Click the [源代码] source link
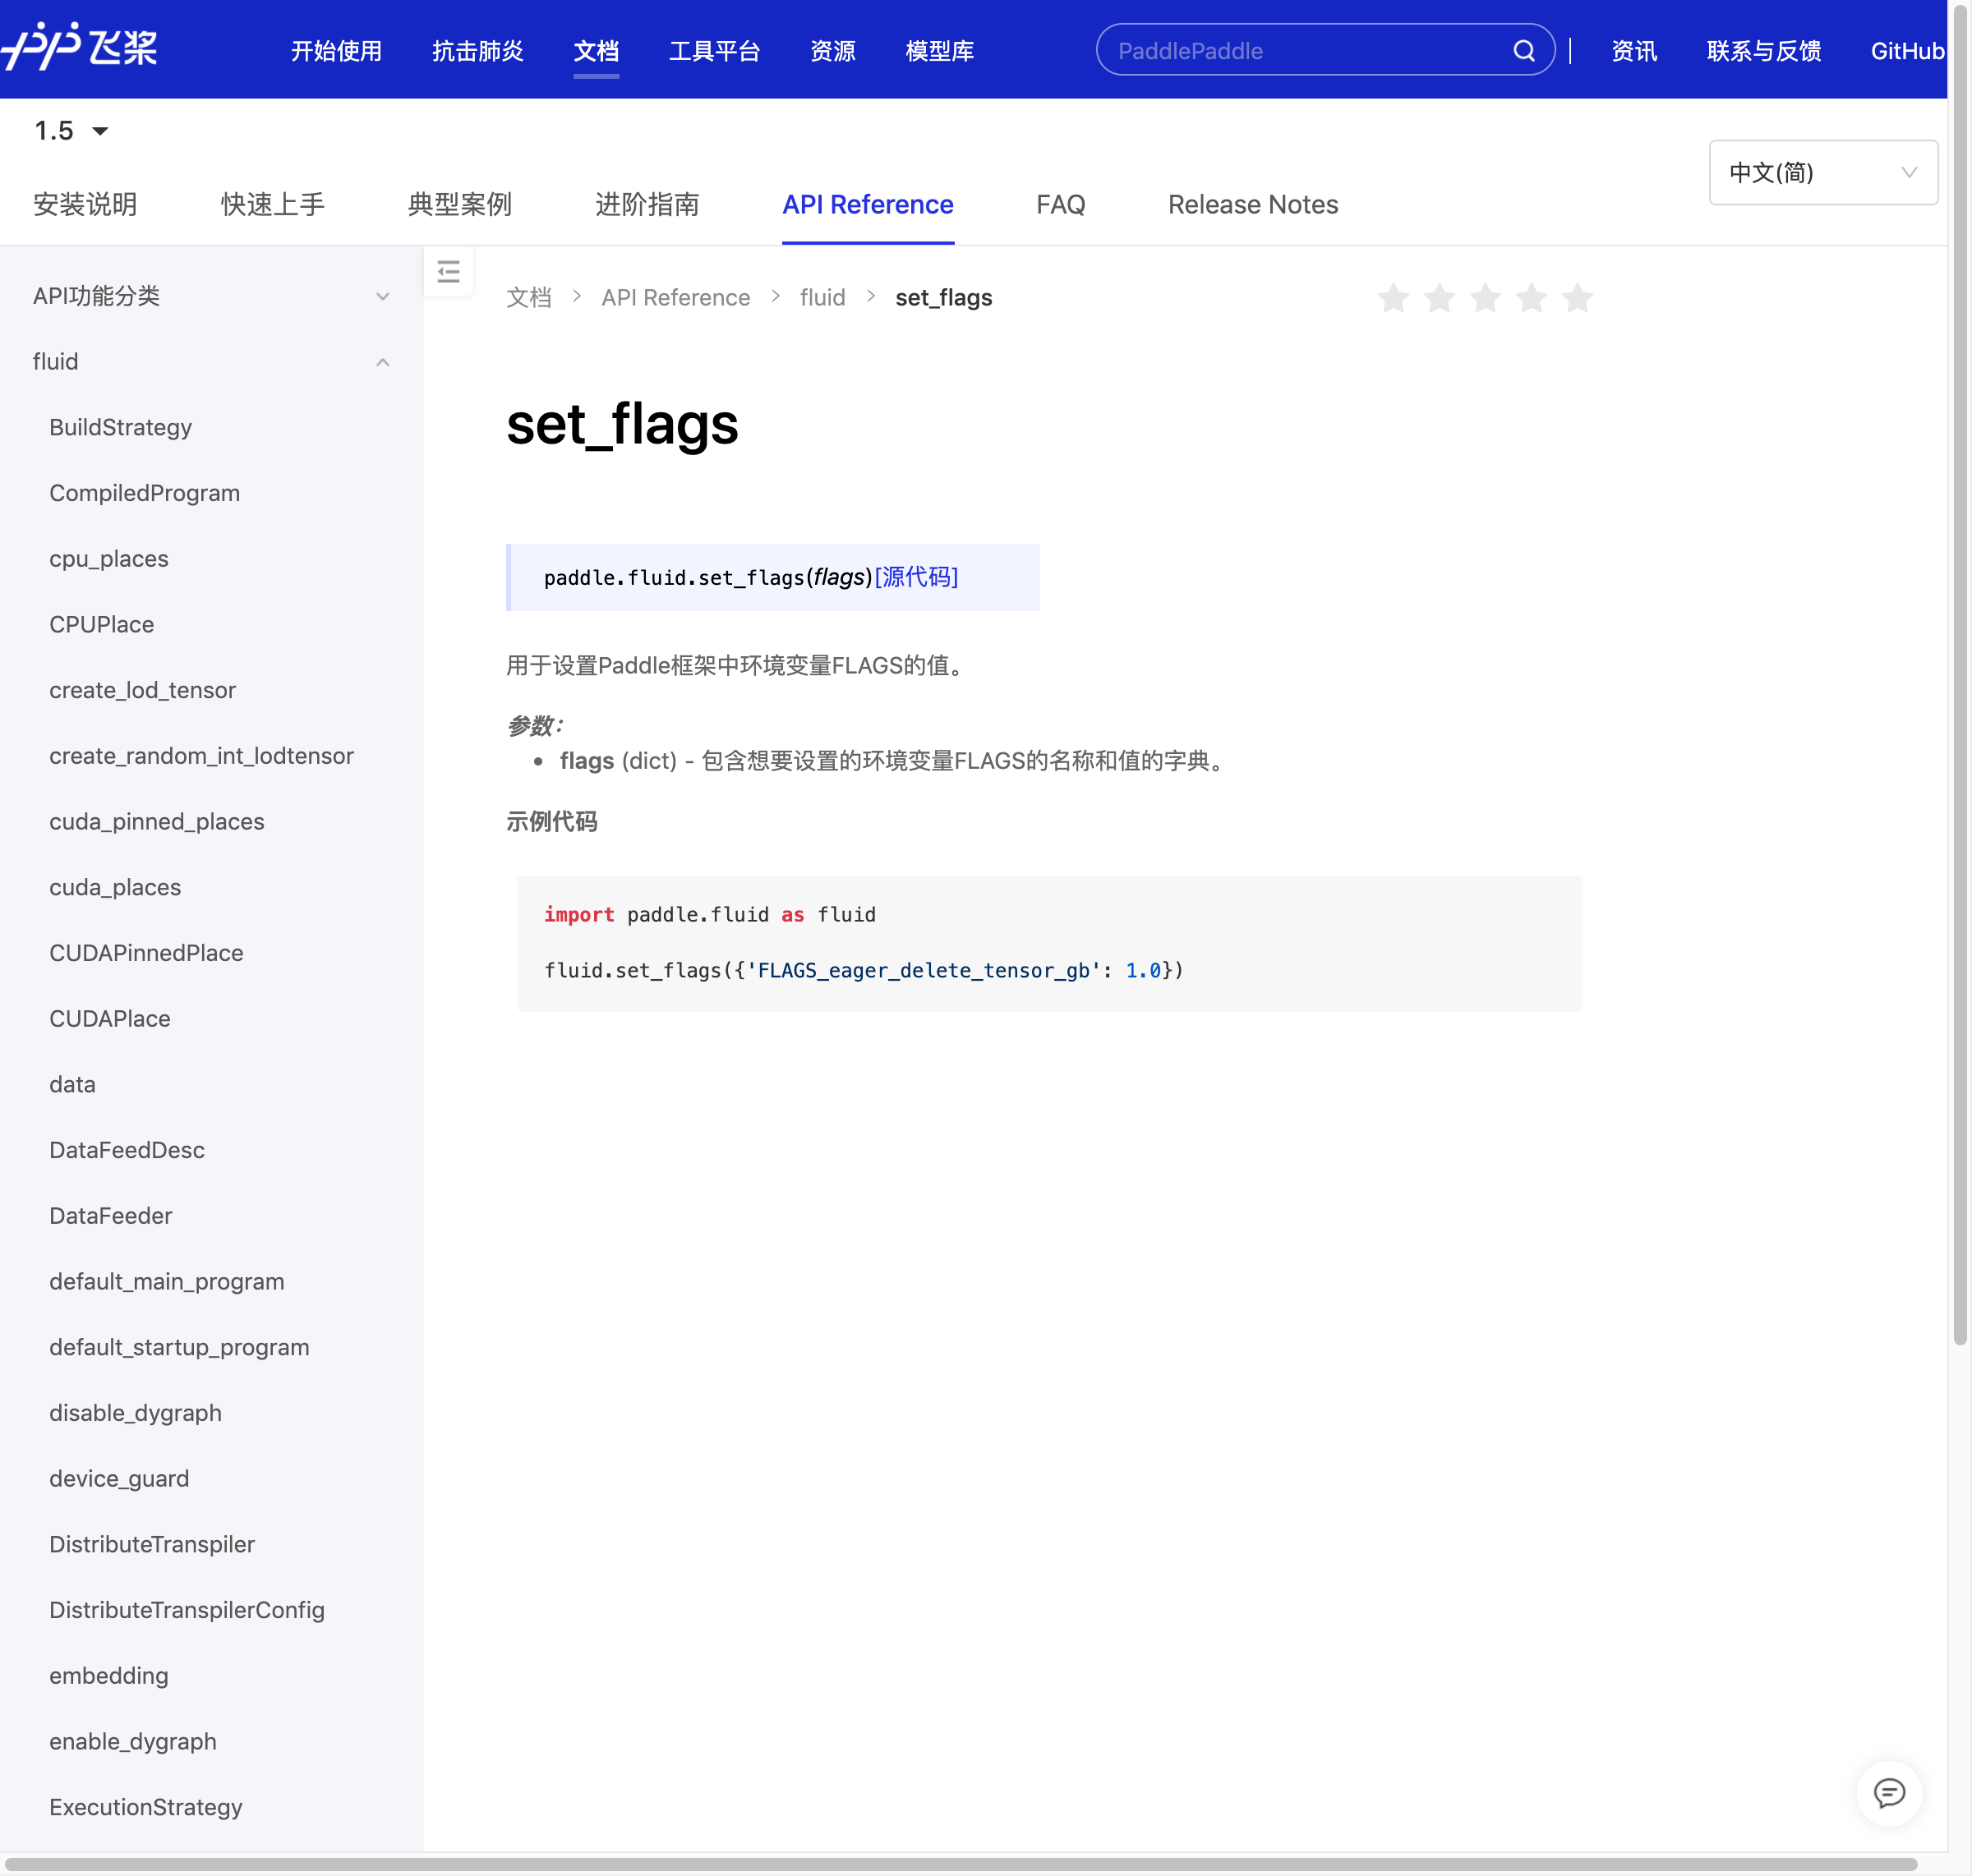This screenshot has width=1972, height=1876. [915, 577]
